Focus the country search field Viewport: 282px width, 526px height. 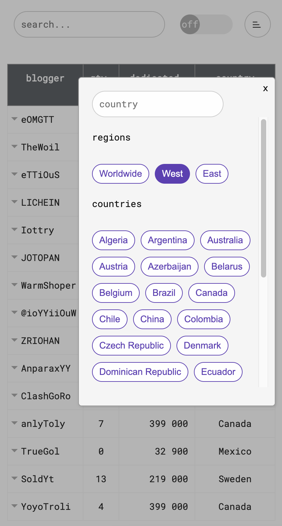(x=158, y=104)
